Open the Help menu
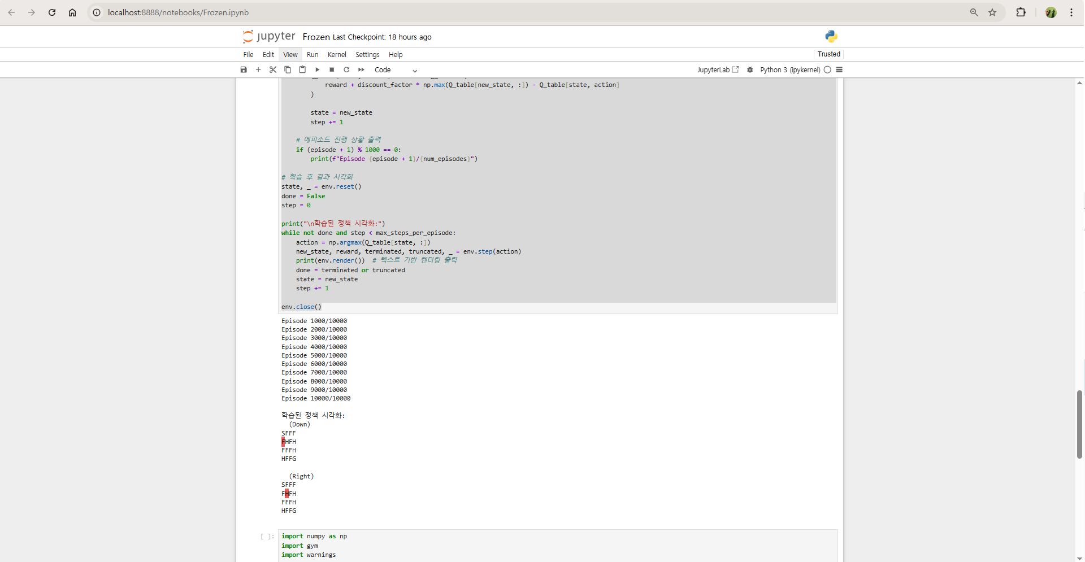Image resolution: width=1085 pixels, height=562 pixels. click(396, 55)
